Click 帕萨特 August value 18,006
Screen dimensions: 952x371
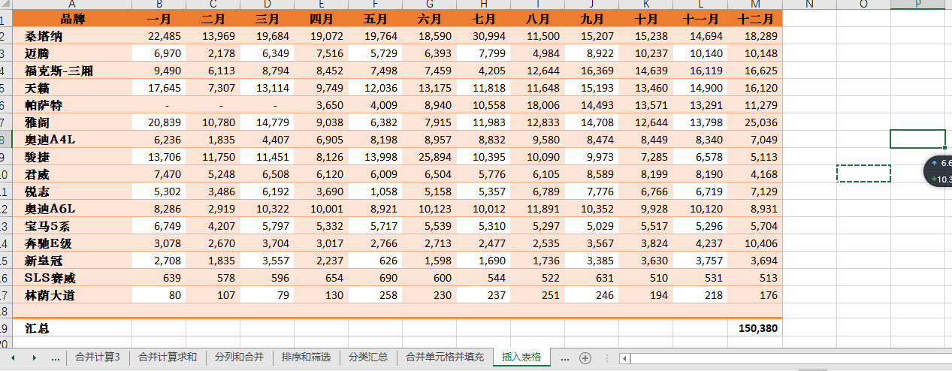click(x=538, y=105)
